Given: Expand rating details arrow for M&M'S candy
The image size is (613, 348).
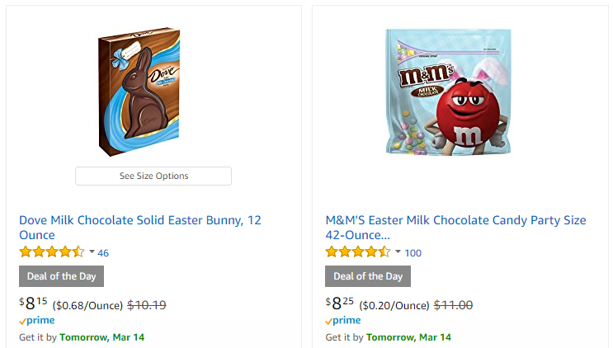Looking at the screenshot, I should pos(398,252).
